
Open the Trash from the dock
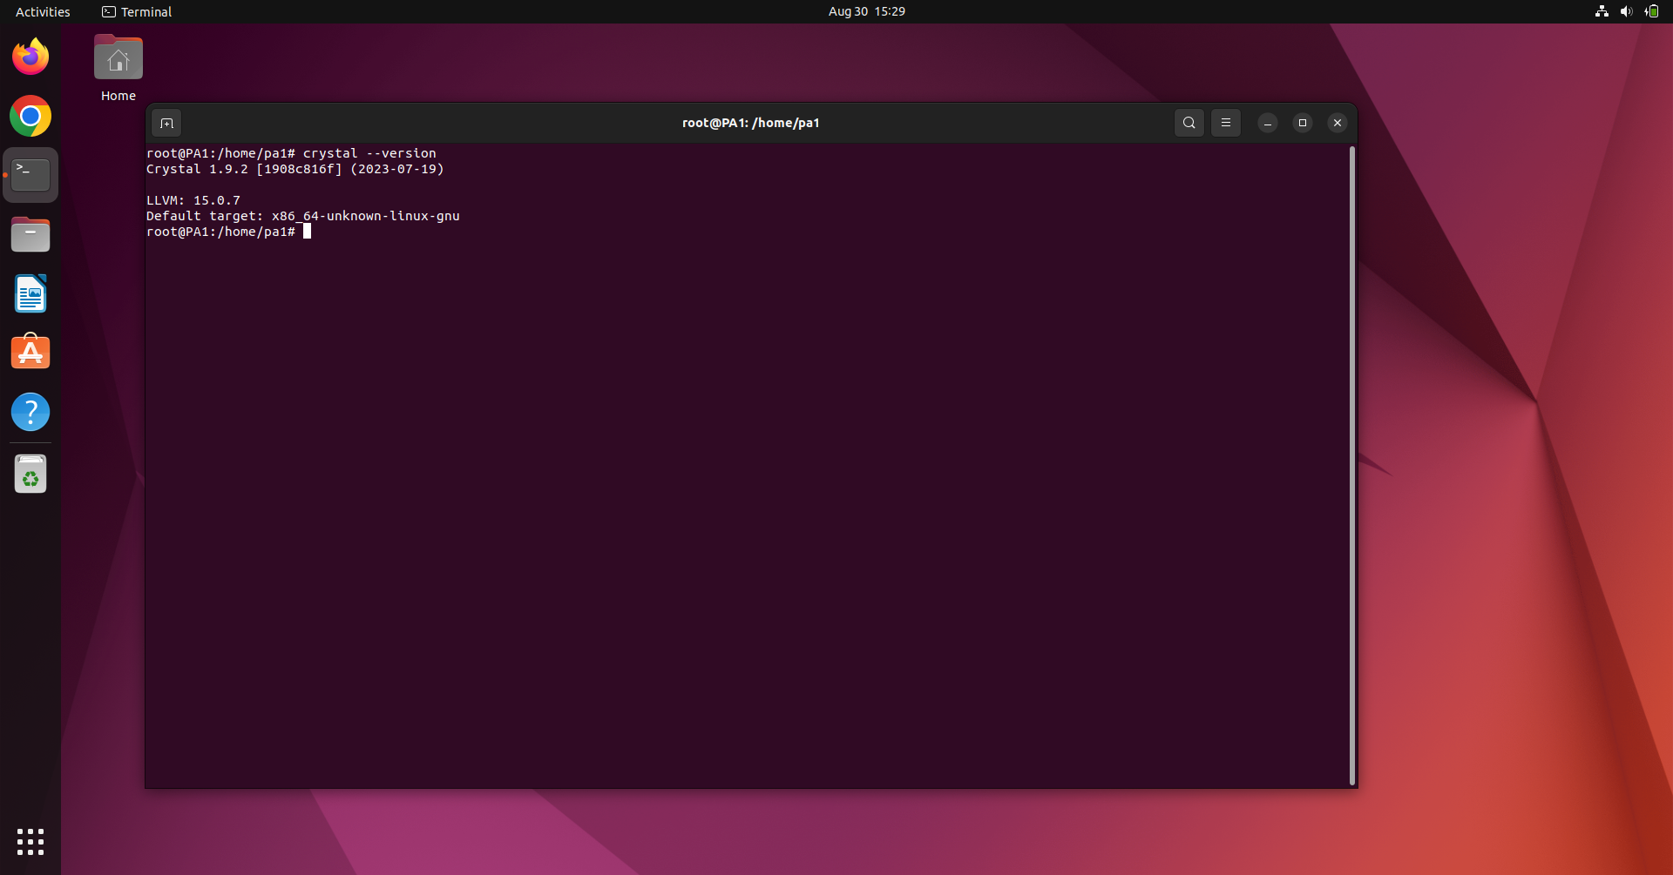[x=30, y=473]
